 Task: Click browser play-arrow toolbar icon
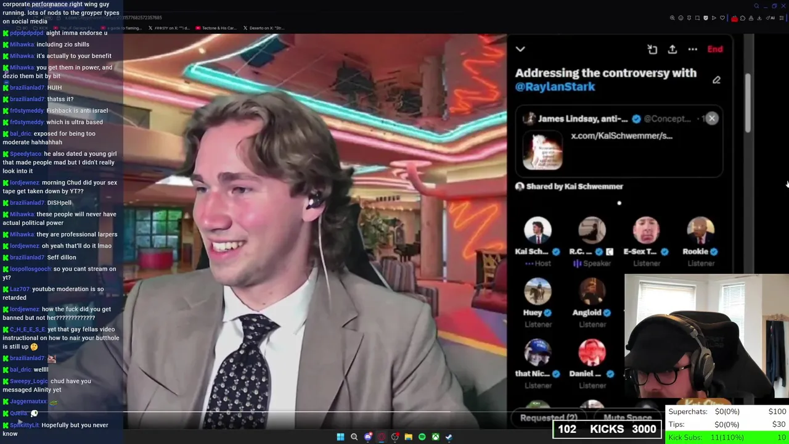[x=714, y=18]
